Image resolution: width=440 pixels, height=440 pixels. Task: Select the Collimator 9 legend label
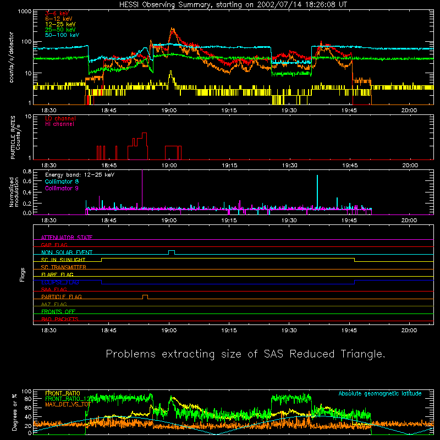tap(62, 188)
